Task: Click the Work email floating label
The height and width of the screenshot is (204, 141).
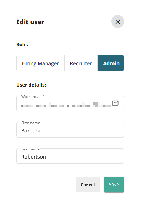Action: tap(31, 96)
